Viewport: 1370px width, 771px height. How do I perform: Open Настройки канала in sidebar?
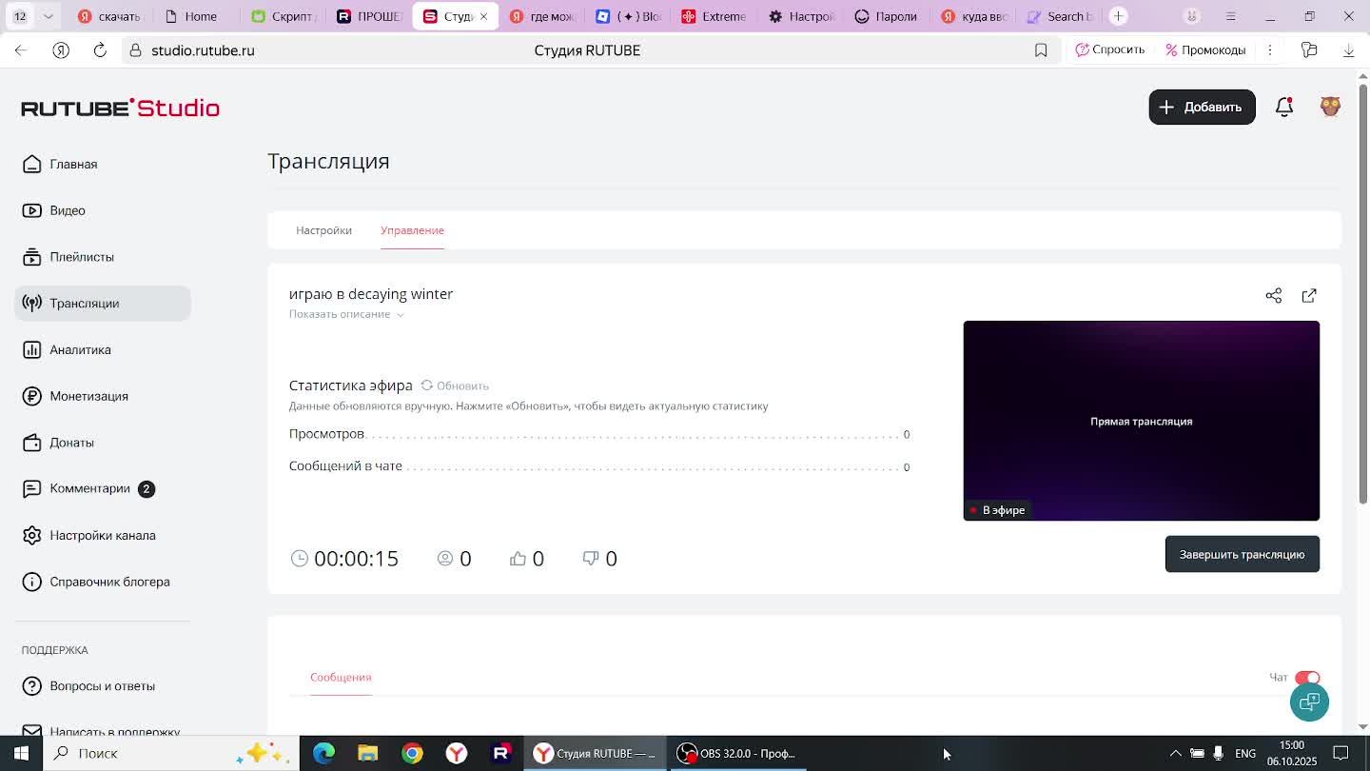click(103, 536)
